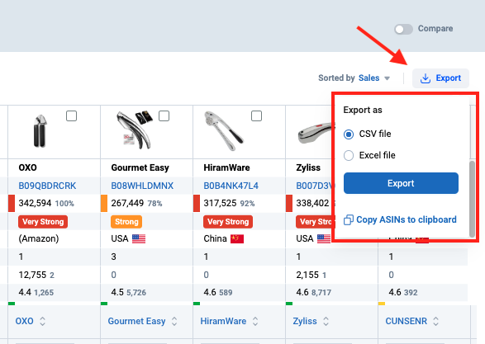Open the Zyliss ASIN link B007D3V
485x344 pixels.
click(315, 186)
